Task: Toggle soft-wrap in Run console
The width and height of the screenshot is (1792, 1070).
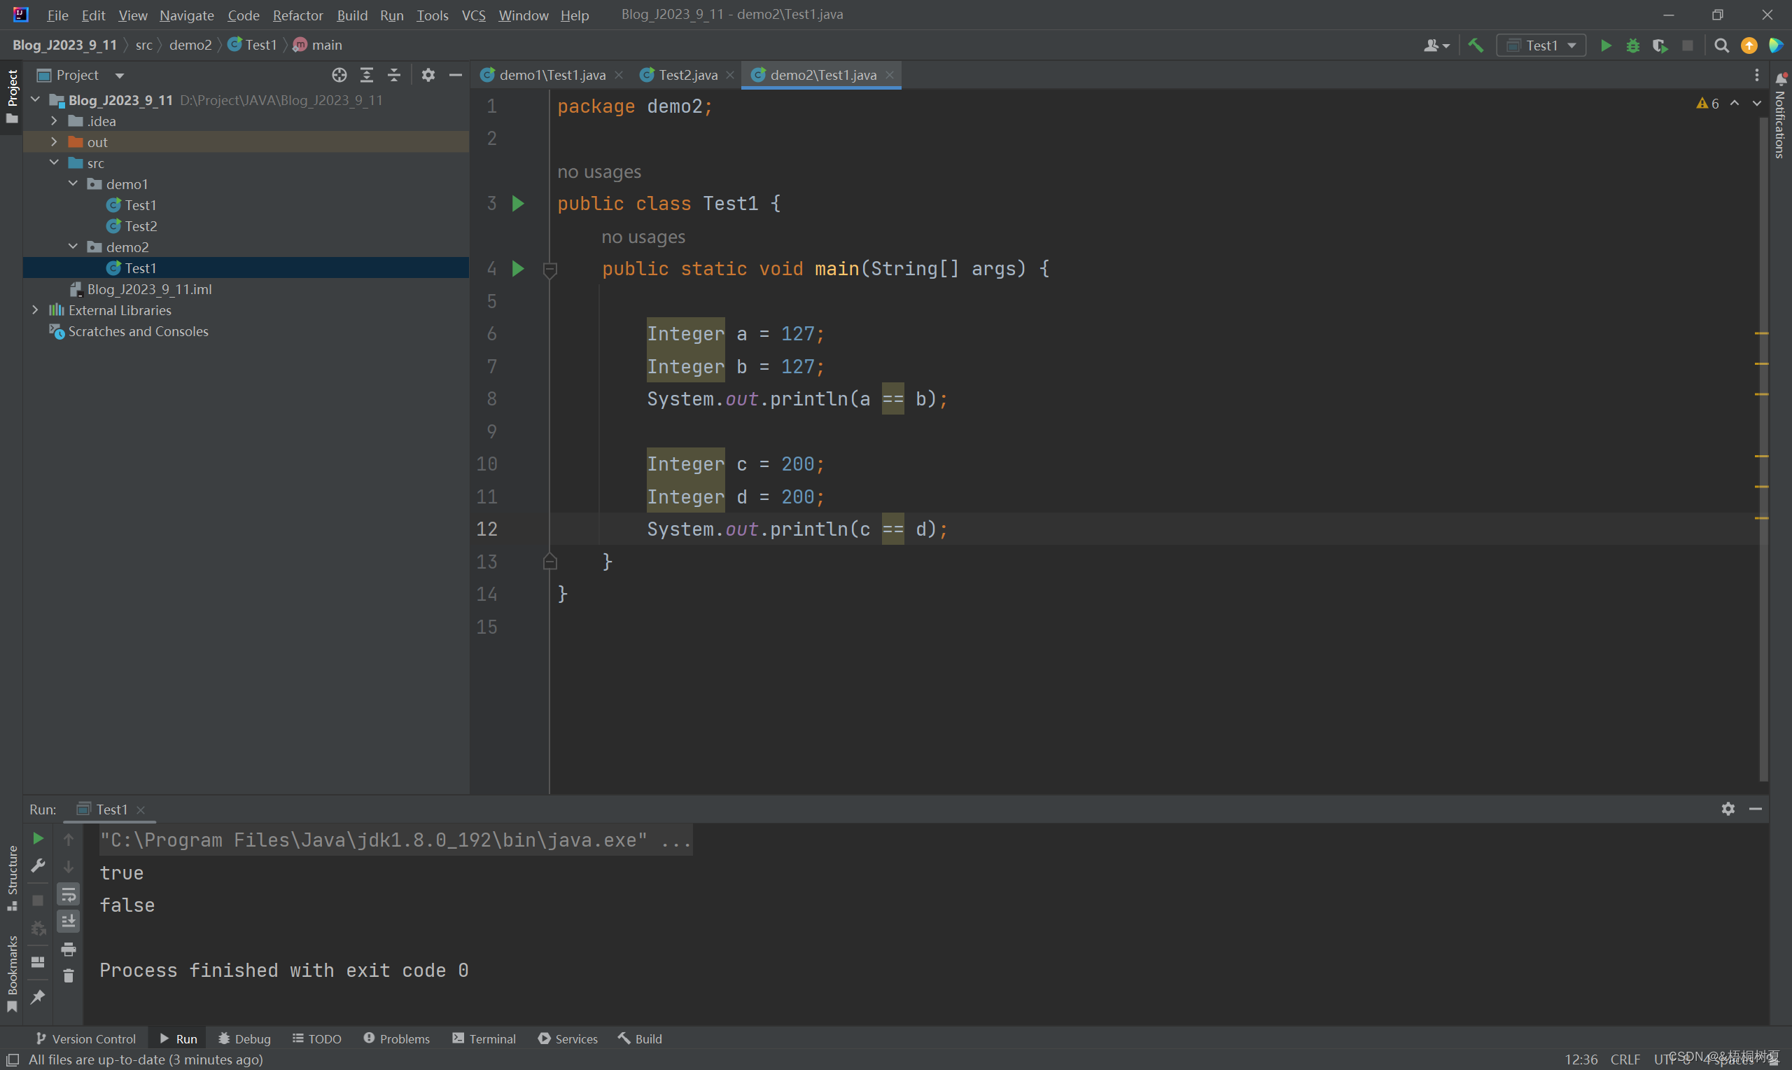Action: [x=69, y=895]
